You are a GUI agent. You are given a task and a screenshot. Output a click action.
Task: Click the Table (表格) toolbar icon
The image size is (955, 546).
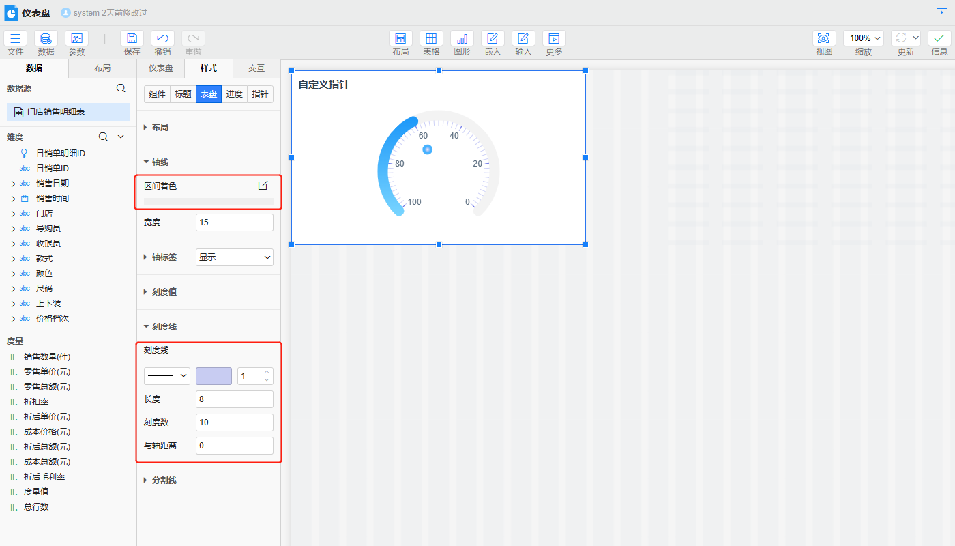(x=431, y=39)
